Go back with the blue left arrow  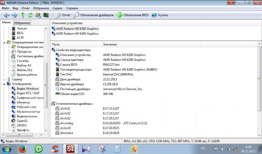(7, 15)
